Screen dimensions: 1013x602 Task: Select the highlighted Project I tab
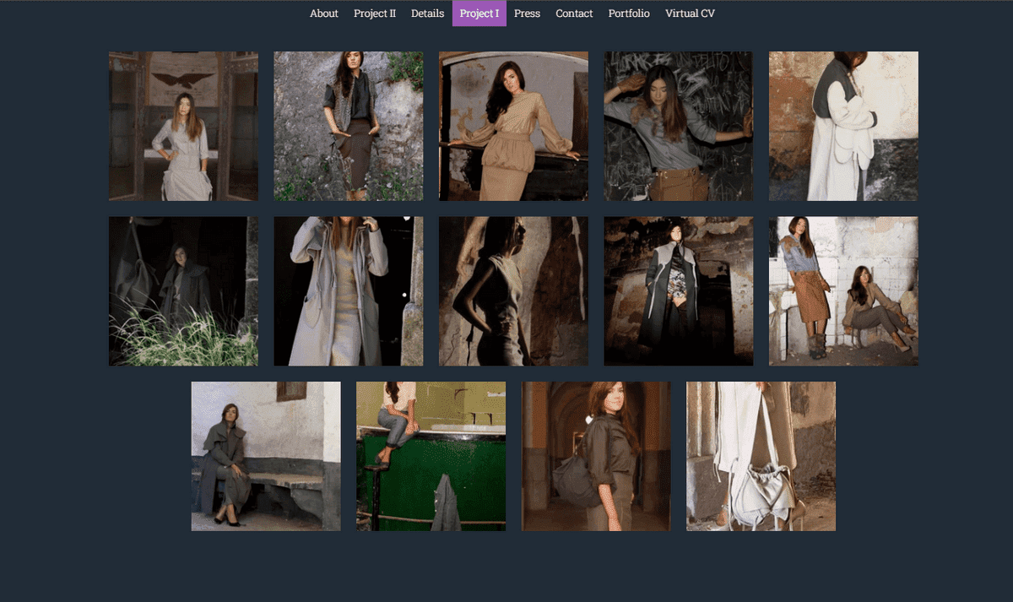479,14
